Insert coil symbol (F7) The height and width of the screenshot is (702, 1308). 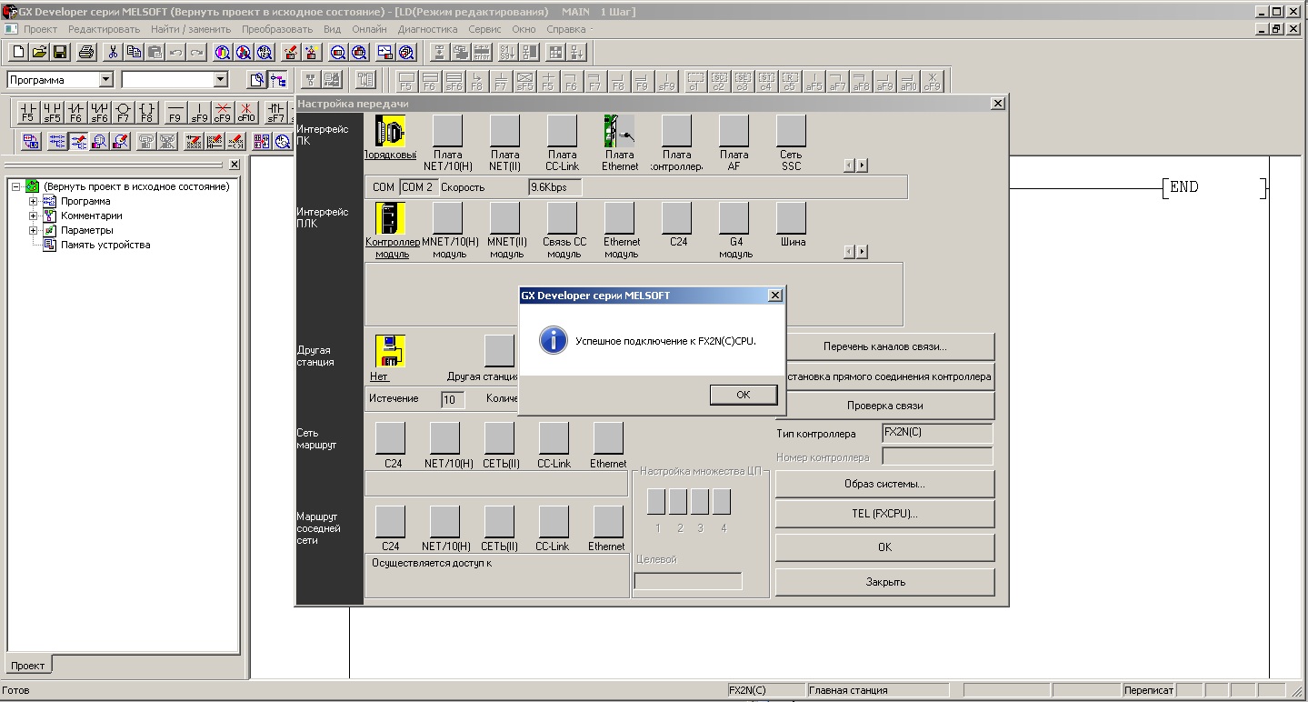click(x=124, y=112)
